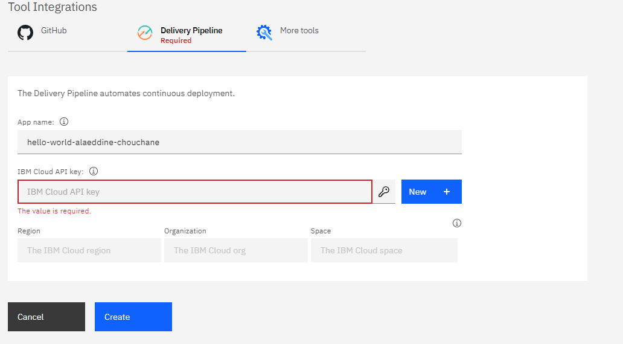Image resolution: width=623 pixels, height=344 pixels.
Task: Click the GitHub octocat icon
Action: click(x=25, y=33)
